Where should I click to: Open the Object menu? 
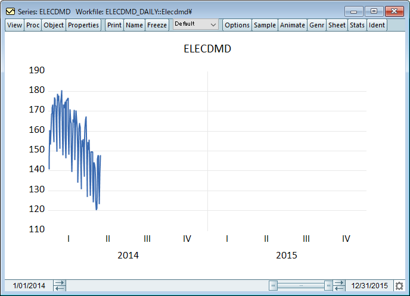[54, 25]
